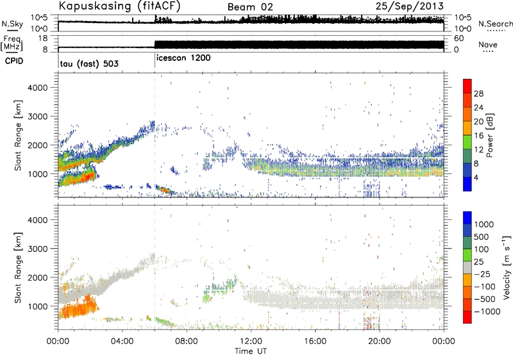This screenshot has height=355, width=513.
Task: Click the Slant Range label of velocity panel
Action: (18, 267)
